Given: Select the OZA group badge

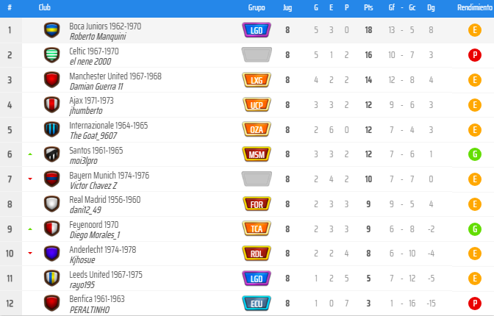Looking at the screenshot, I should [x=257, y=129].
